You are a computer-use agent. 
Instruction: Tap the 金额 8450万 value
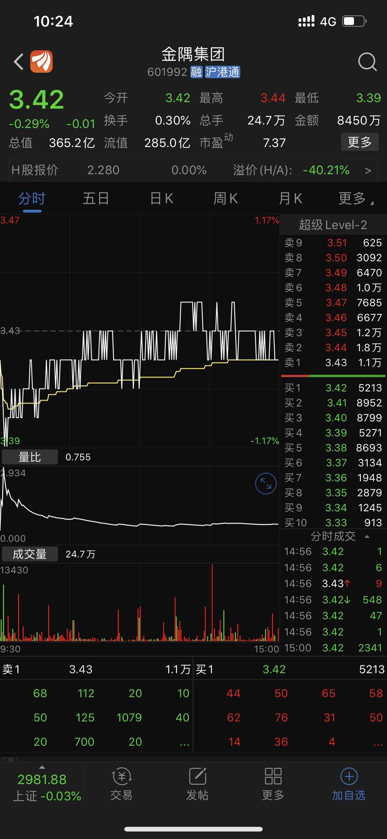[x=359, y=120]
